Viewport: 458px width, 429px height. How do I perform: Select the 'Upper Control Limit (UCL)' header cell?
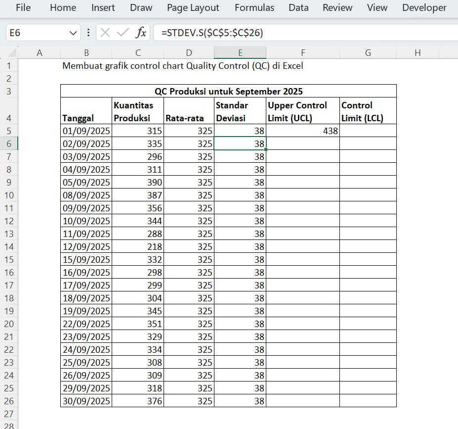[302, 111]
